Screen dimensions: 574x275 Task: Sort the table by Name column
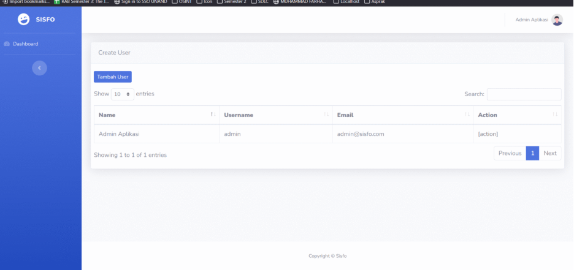[156, 115]
